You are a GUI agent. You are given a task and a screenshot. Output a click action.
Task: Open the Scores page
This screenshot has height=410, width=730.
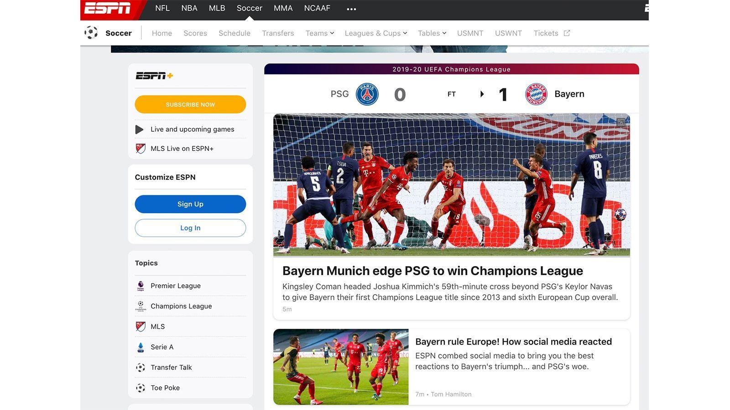tap(195, 33)
